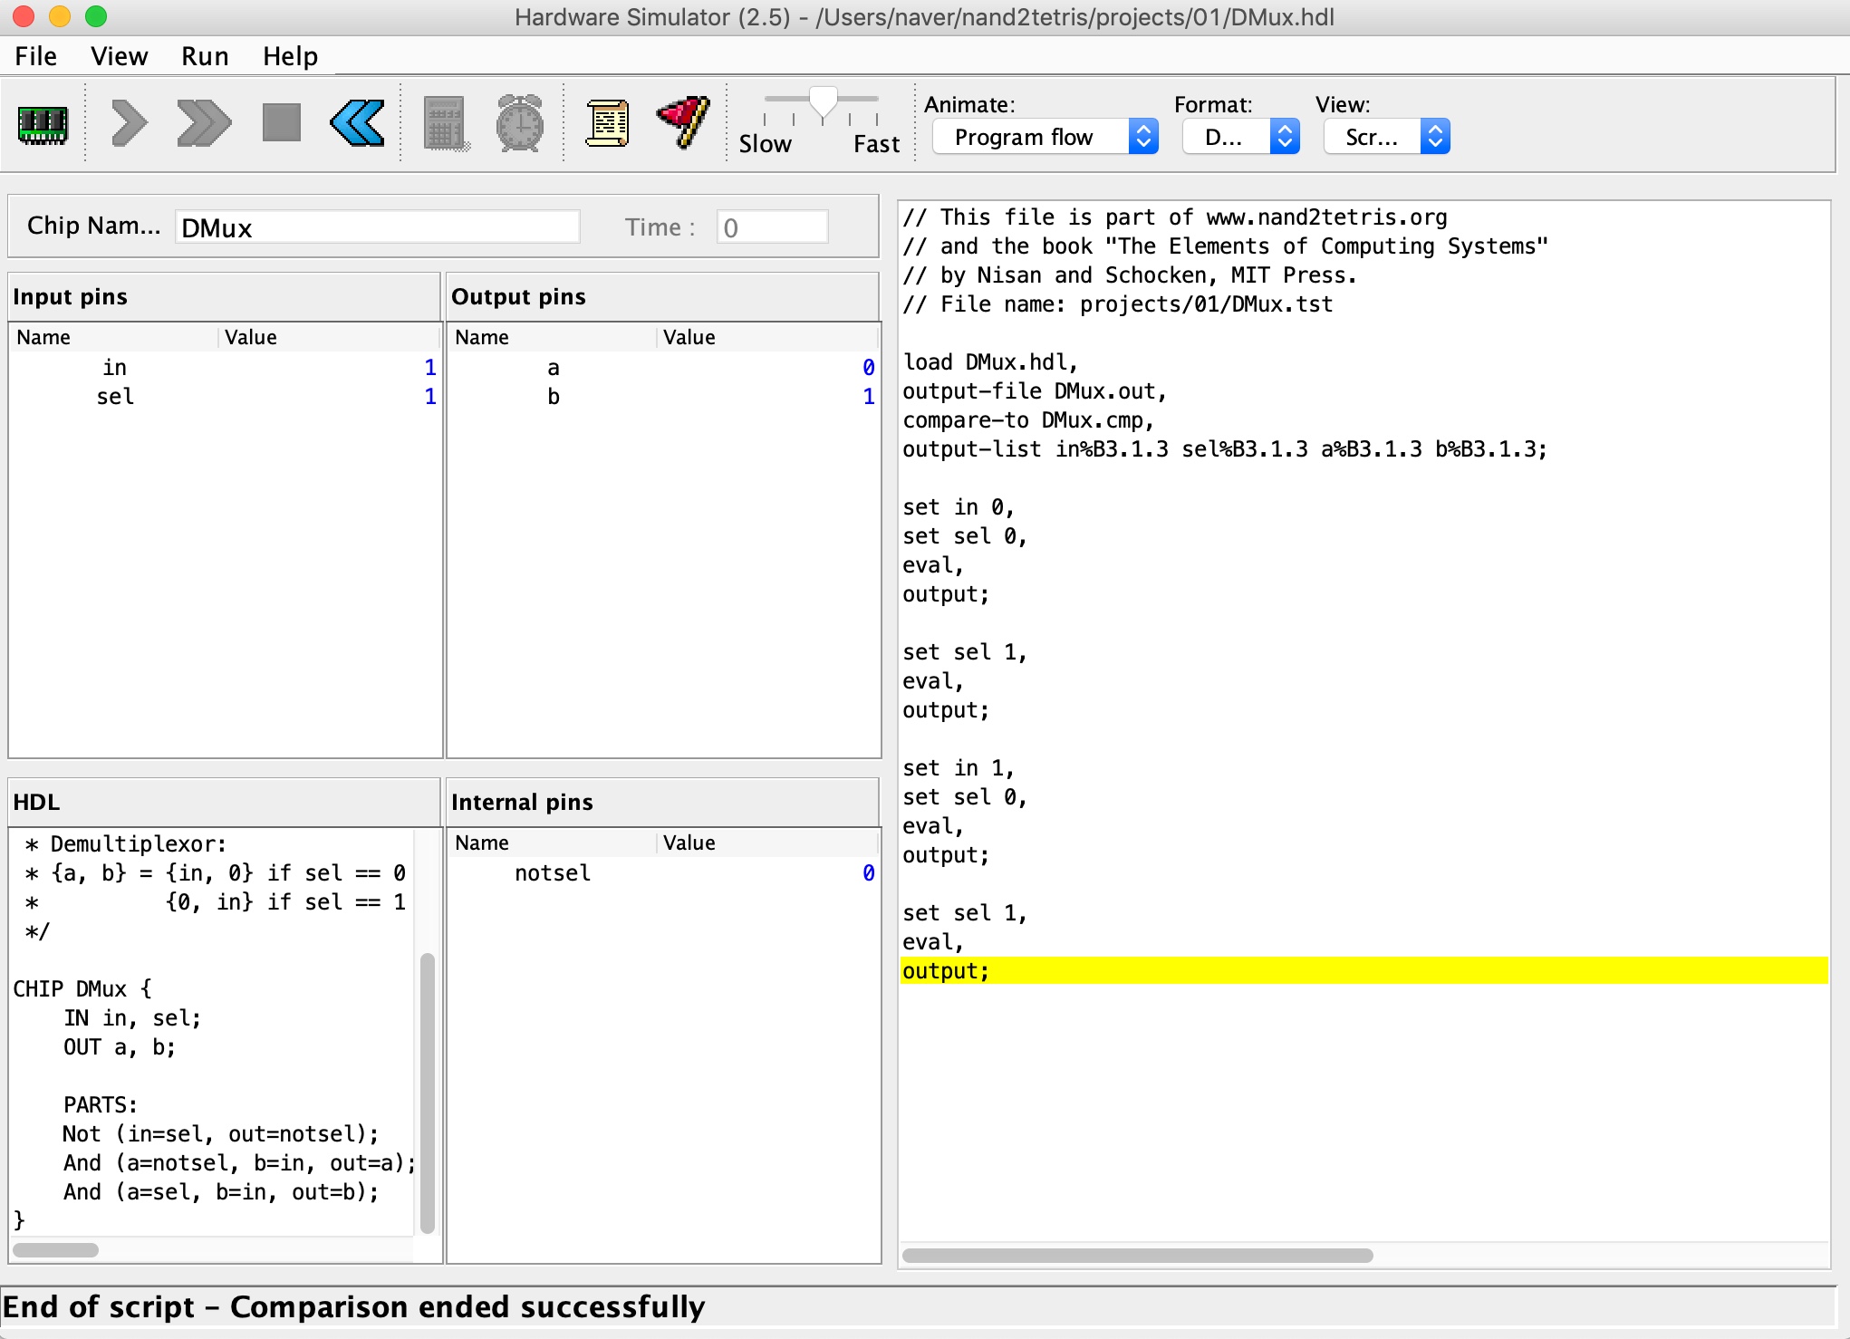1850x1339 pixels.
Task: Click HDL panel vertical scrollbar
Action: click(428, 1093)
